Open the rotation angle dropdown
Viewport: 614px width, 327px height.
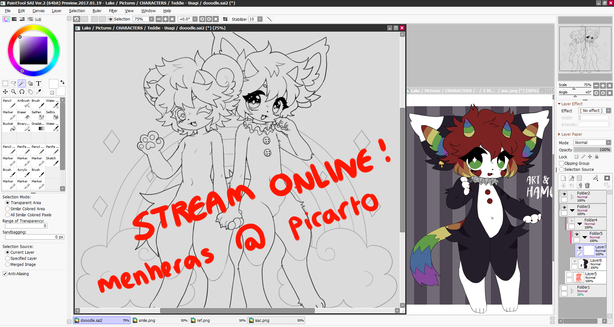(195, 19)
